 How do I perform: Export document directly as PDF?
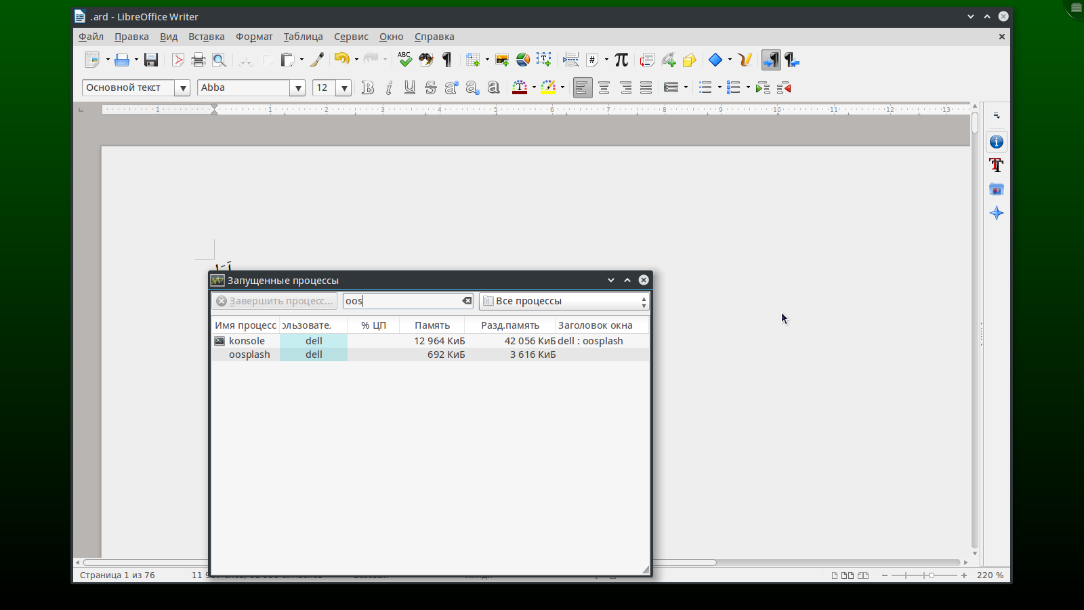tap(178, 60)
